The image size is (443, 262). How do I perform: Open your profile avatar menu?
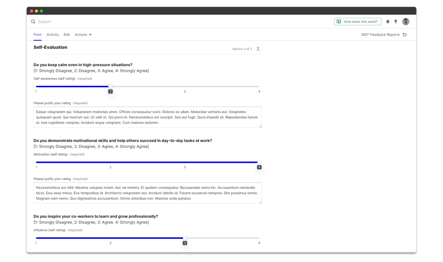point(405,21)
